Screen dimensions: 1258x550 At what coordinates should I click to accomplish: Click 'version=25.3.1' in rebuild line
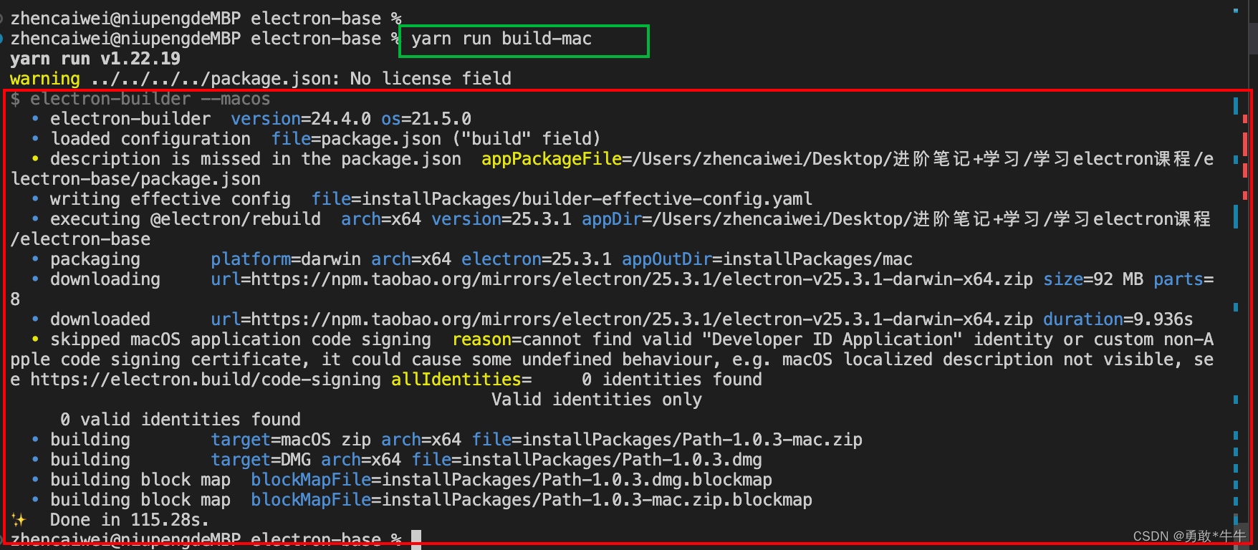click(x=501, y=219)
